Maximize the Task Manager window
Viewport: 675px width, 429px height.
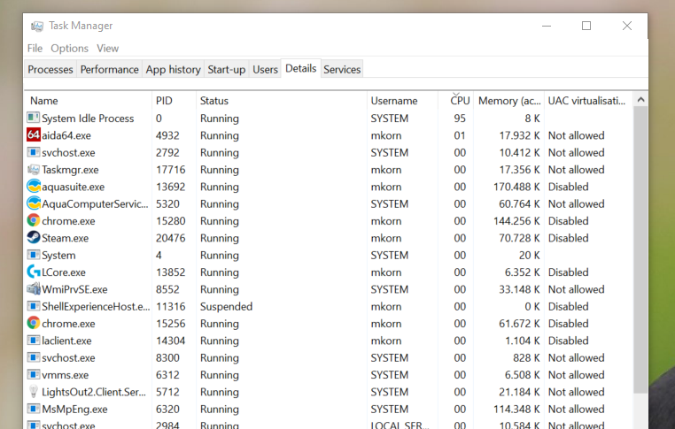586,26
